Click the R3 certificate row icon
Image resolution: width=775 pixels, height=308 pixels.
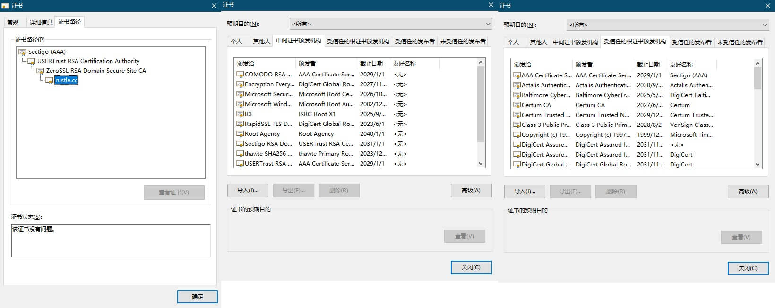pos(240,114)
